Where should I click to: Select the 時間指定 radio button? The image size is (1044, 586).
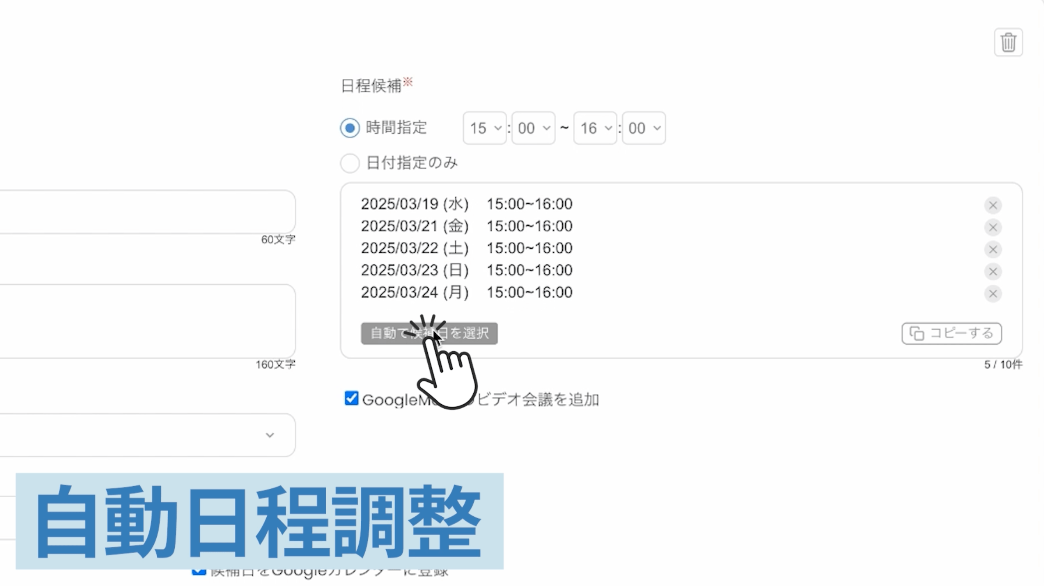pyautogui.click(x=350, y=128)
